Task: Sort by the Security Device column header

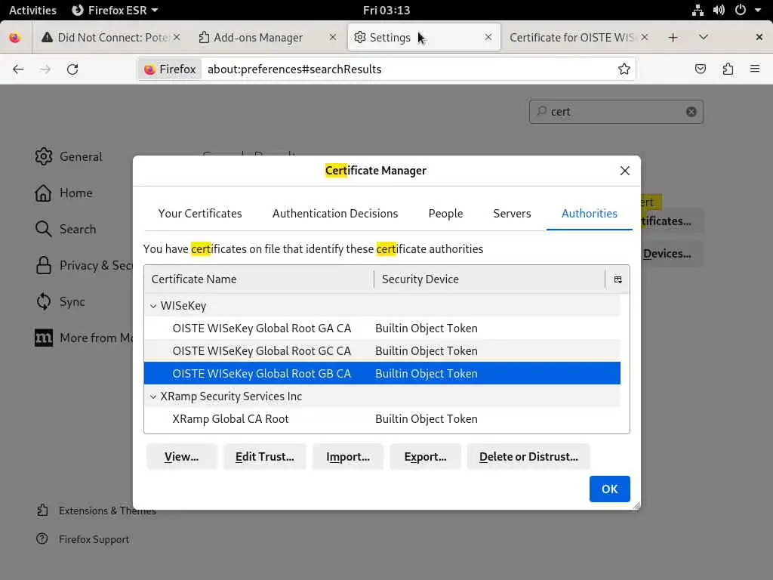Action: (x=489, y=279)
